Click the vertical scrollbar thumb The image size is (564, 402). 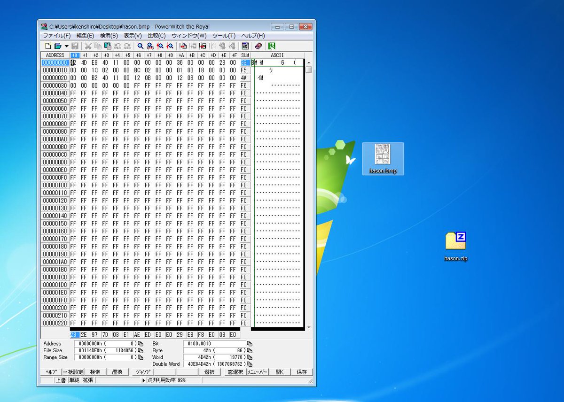[x=309, y=70]
